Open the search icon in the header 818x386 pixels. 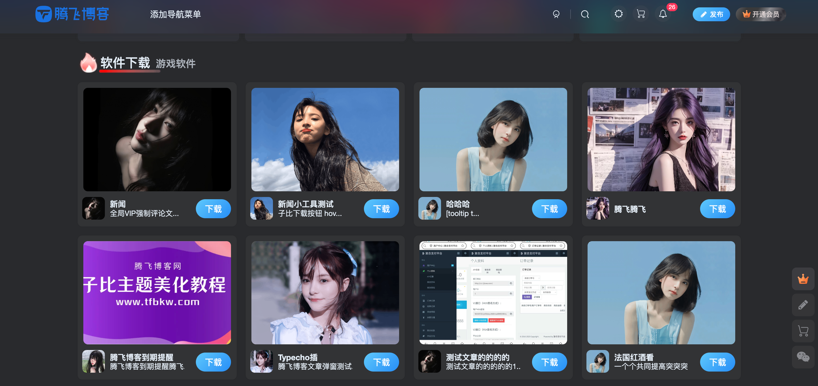pos(585,14)
